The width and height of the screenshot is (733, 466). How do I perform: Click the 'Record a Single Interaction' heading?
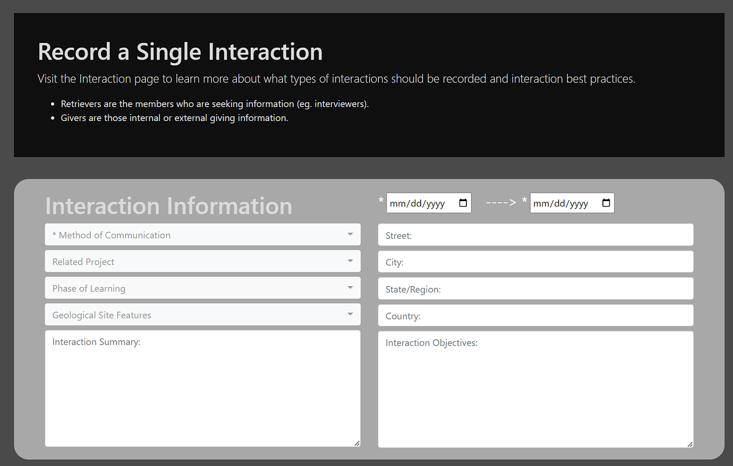(180, 52)
